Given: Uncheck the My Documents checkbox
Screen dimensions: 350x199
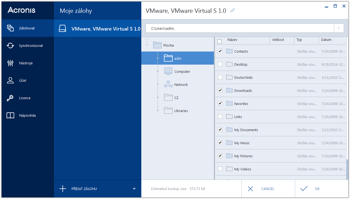Looking at the screenshot, I should coord(220,129).
